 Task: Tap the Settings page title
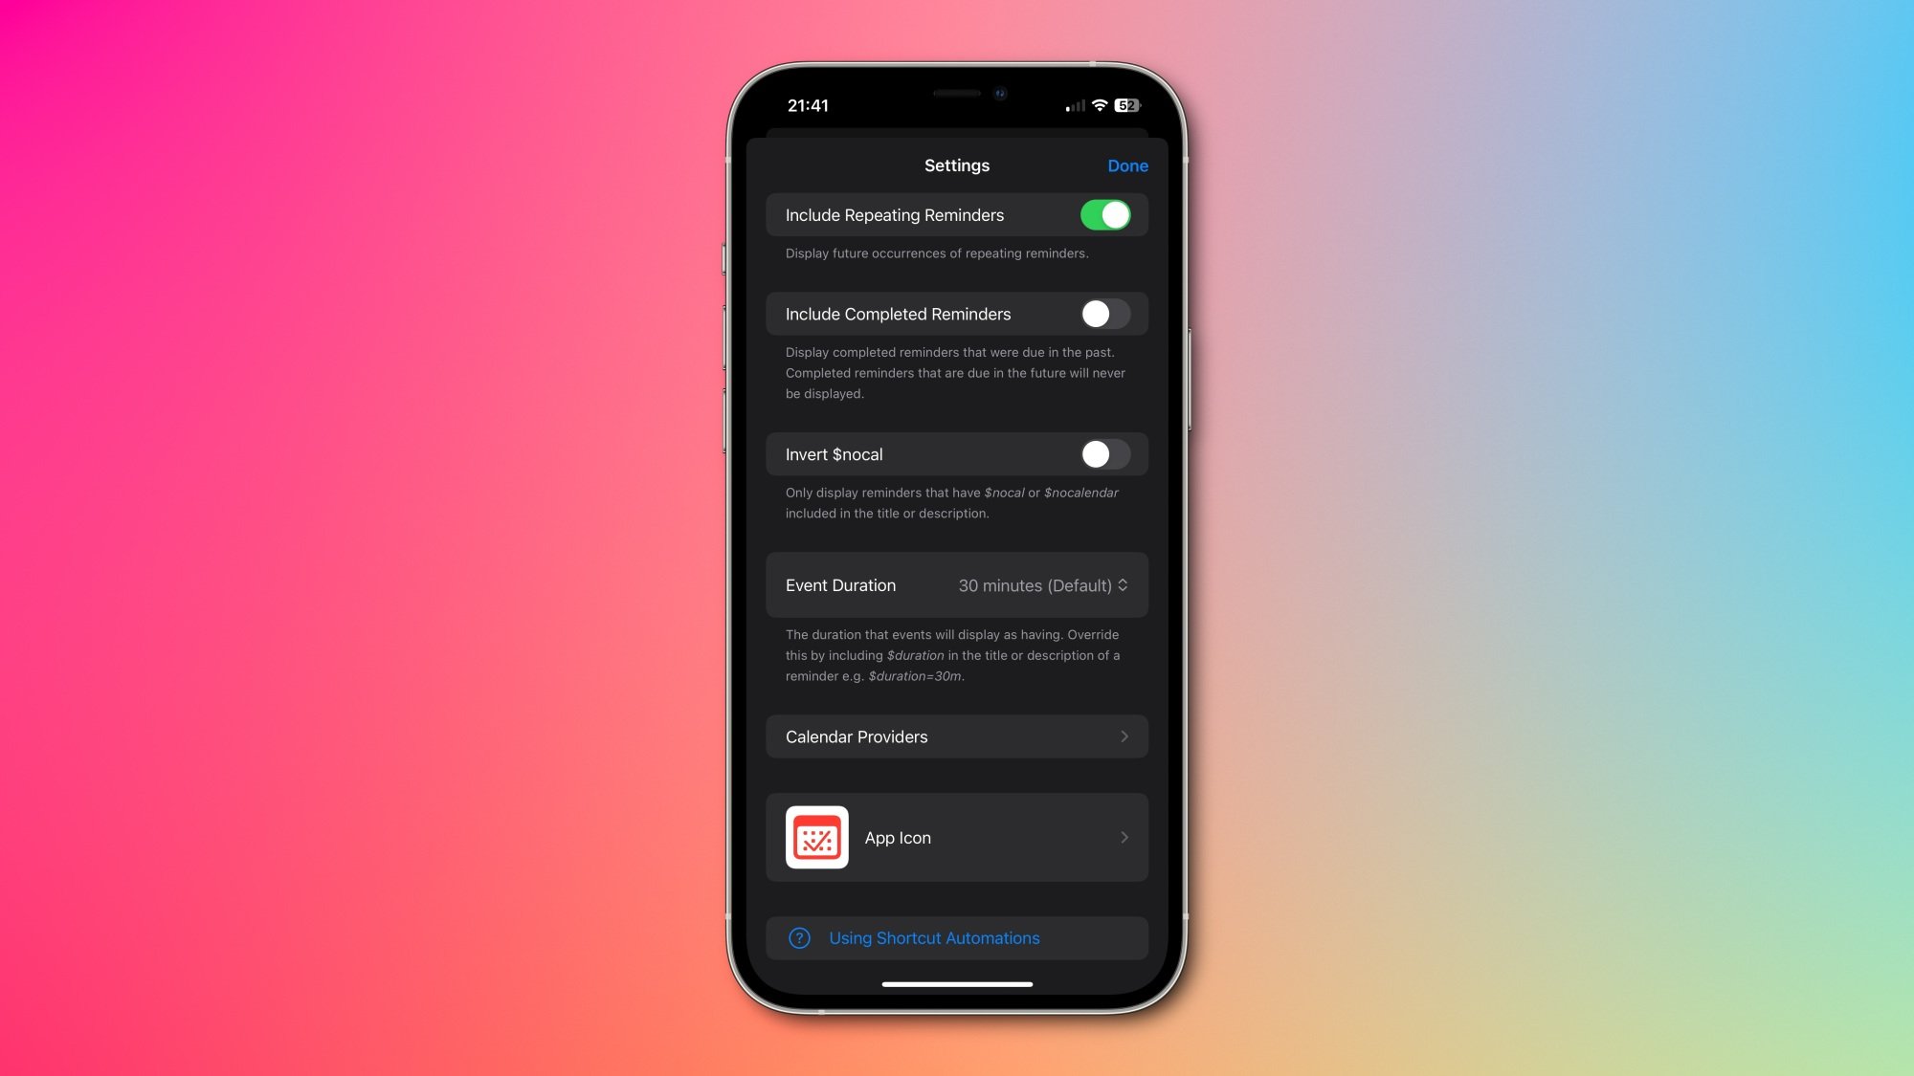coord(956,165)
